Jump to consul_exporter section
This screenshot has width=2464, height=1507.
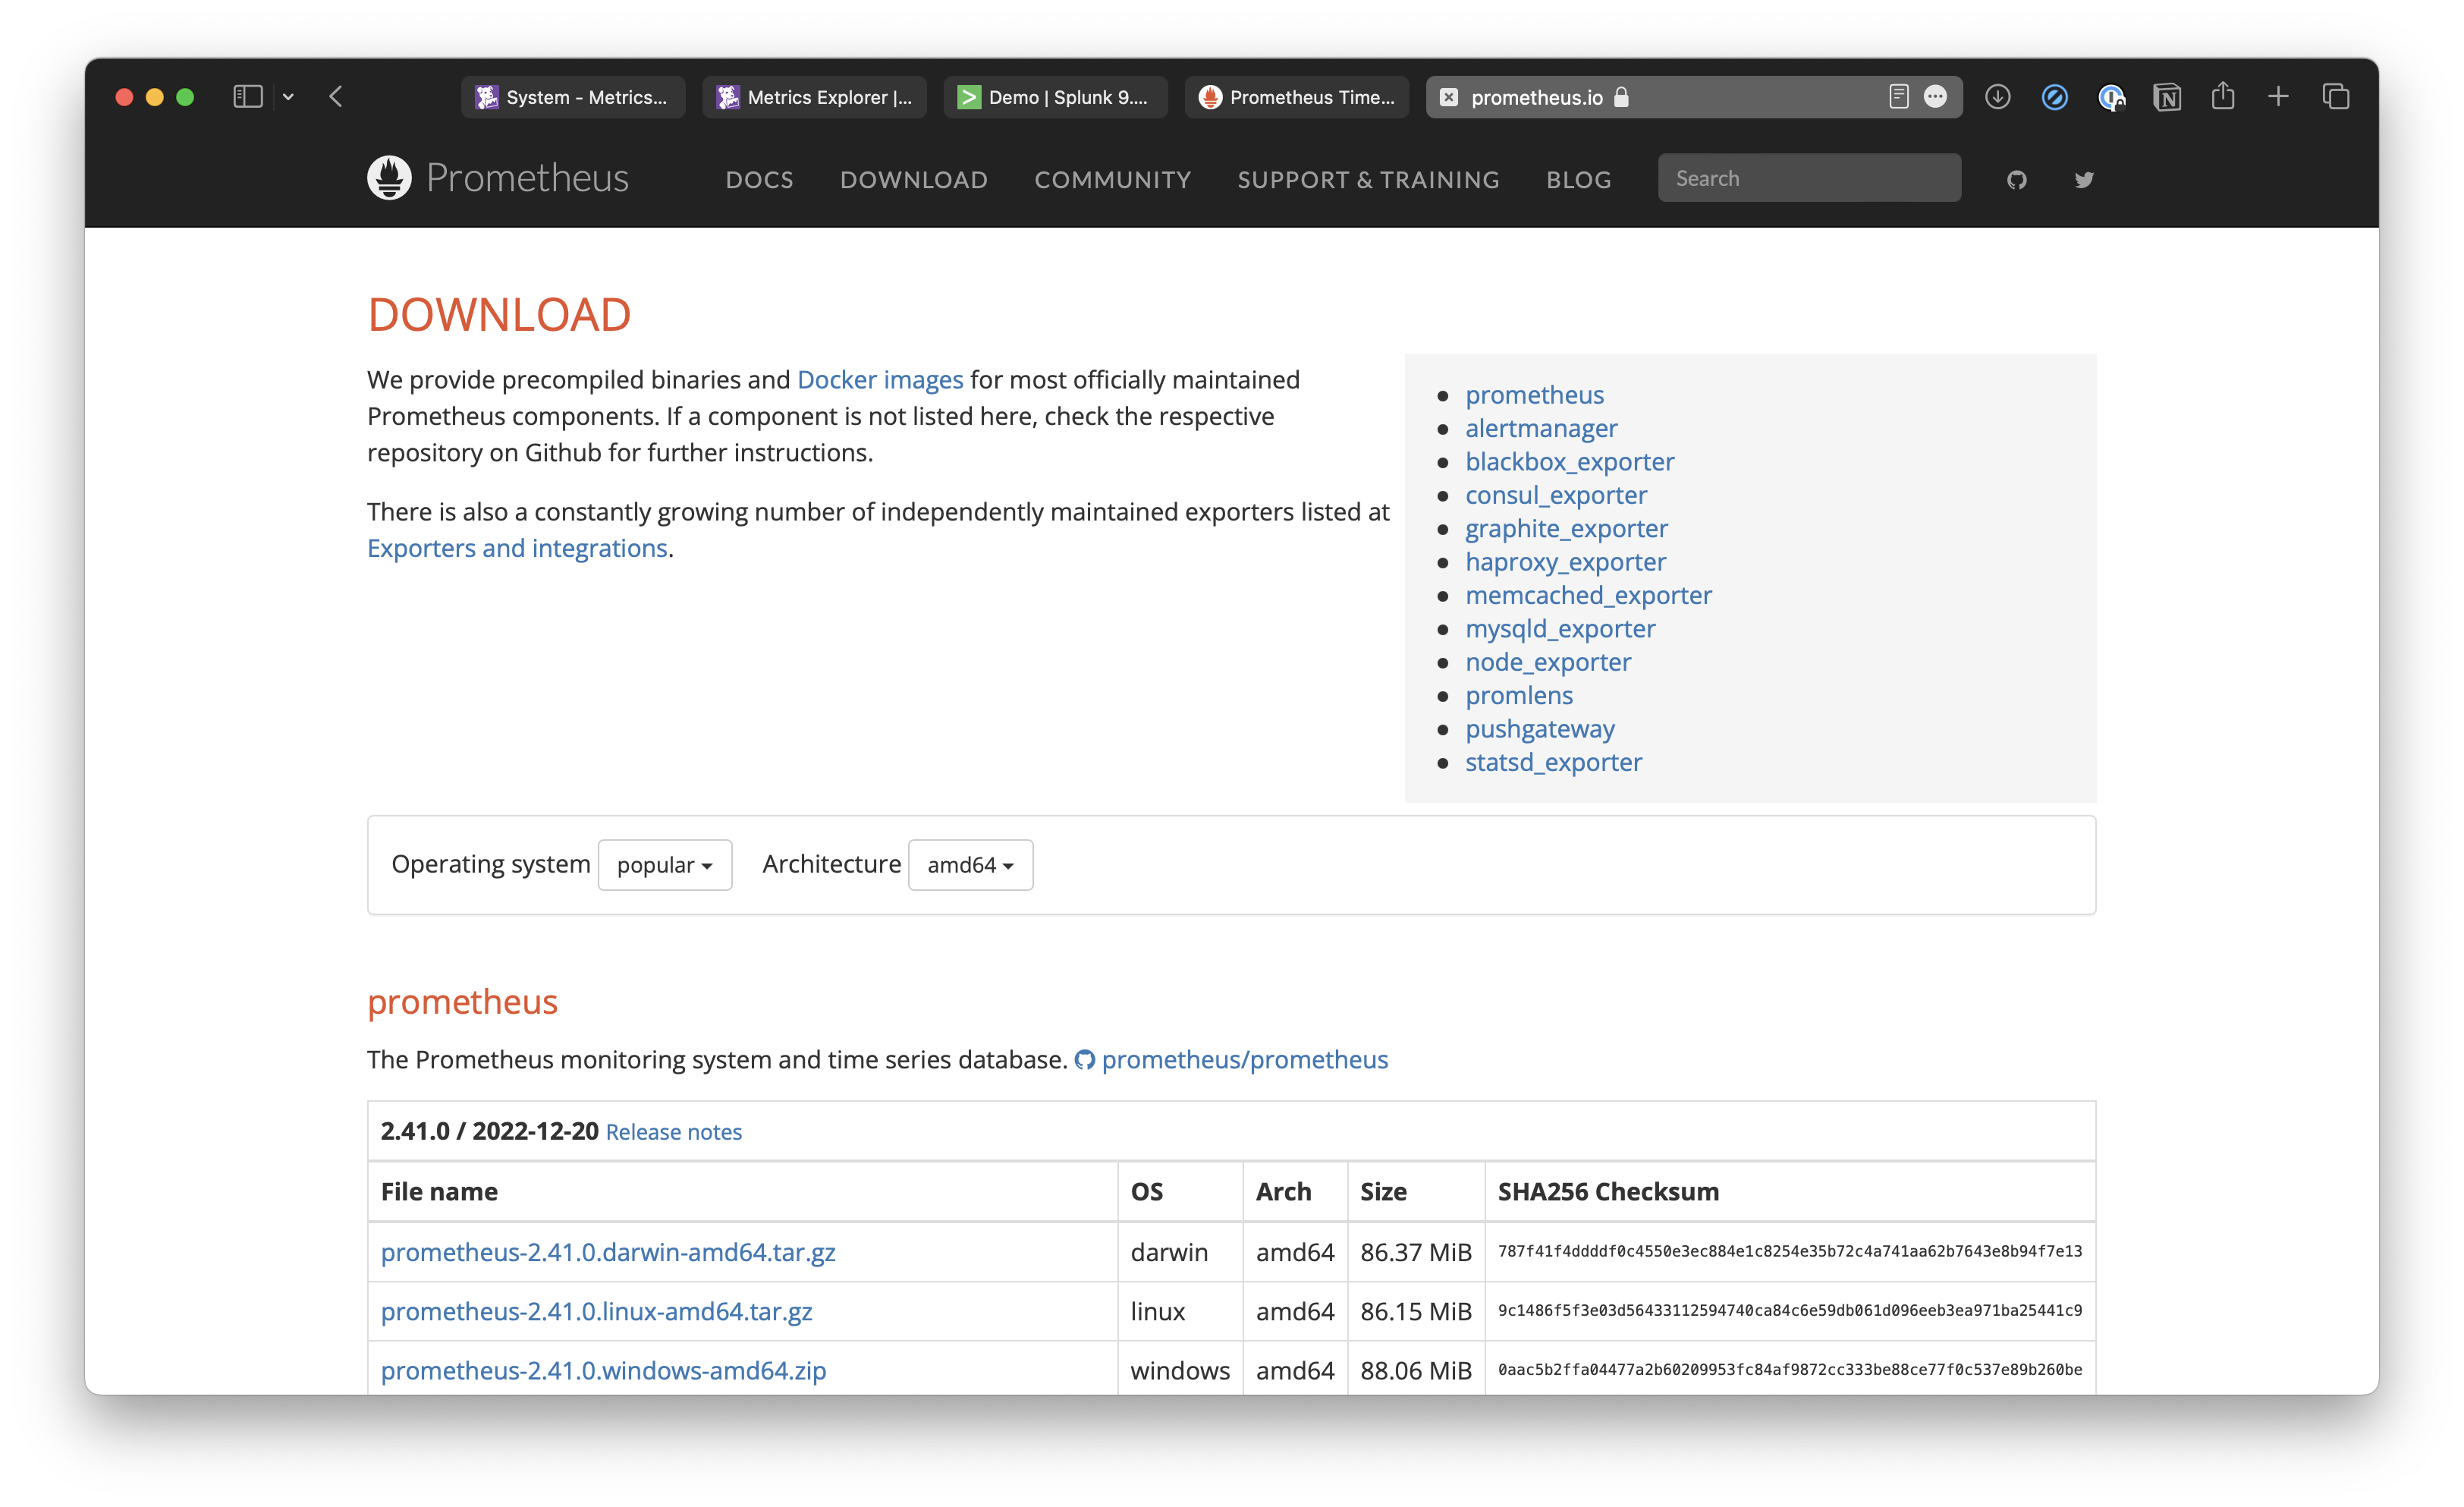tap(1556, 495)
